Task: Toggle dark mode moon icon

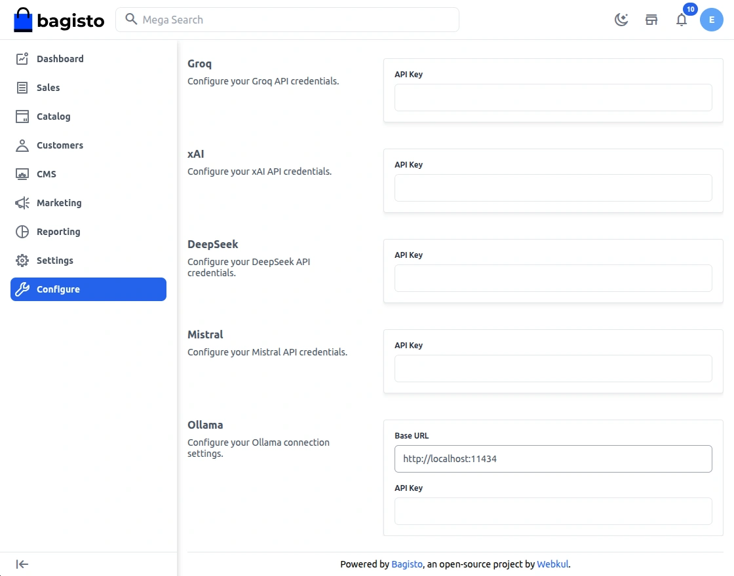Action: pos(621,20)
